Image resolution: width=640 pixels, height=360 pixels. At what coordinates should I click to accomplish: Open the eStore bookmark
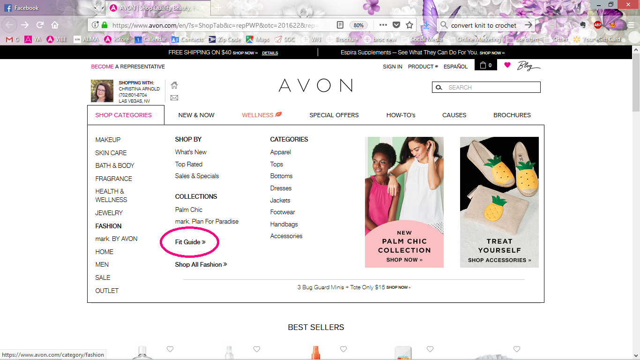coord(117,39)
